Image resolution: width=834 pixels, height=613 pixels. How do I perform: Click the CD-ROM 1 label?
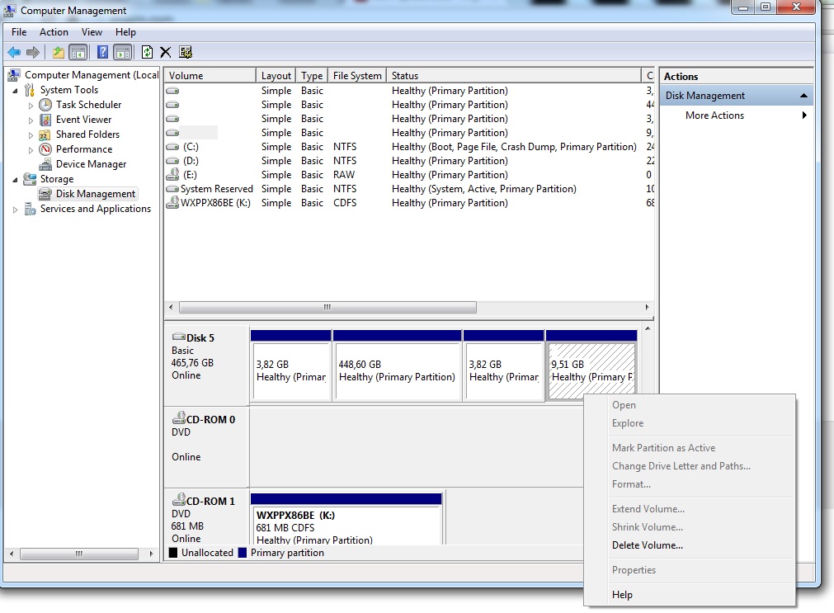click(210, 502)
